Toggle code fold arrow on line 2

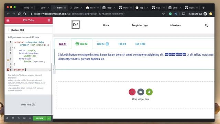click(x=12, y=48)
